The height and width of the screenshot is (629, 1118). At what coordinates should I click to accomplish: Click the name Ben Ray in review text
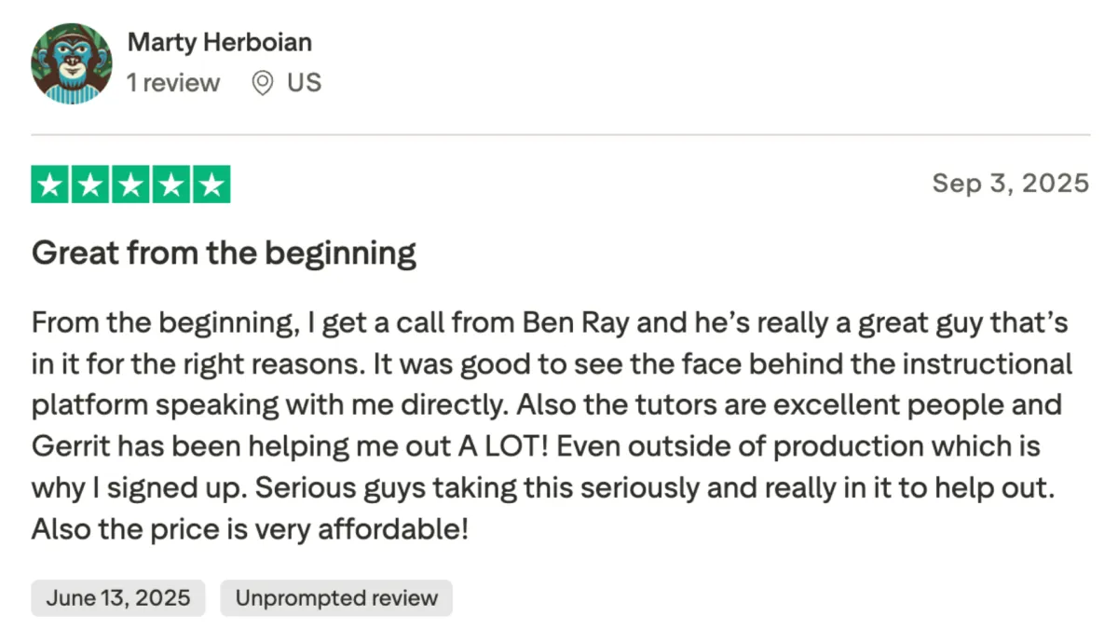tap(566, 324)
